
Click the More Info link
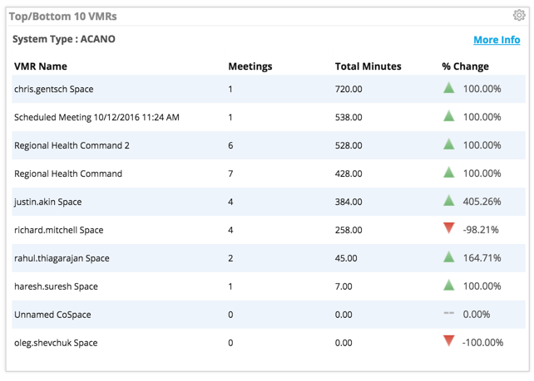pos(497,40)
